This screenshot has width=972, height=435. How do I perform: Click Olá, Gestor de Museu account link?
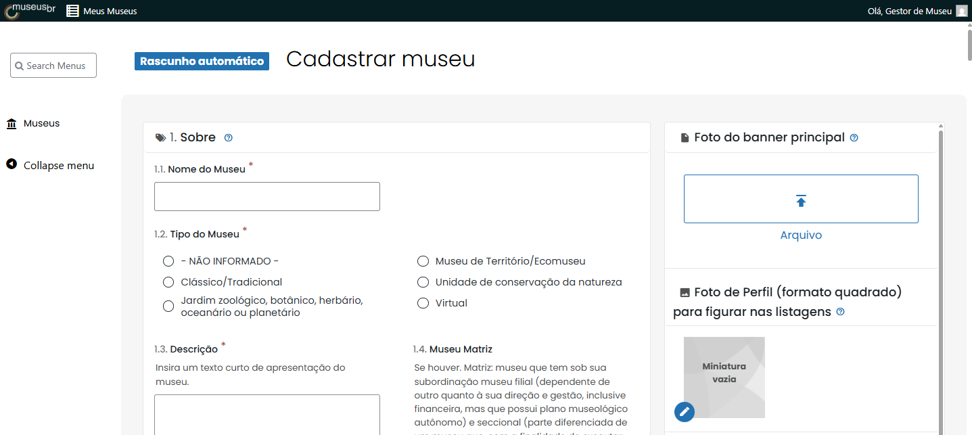coord(909,11)
